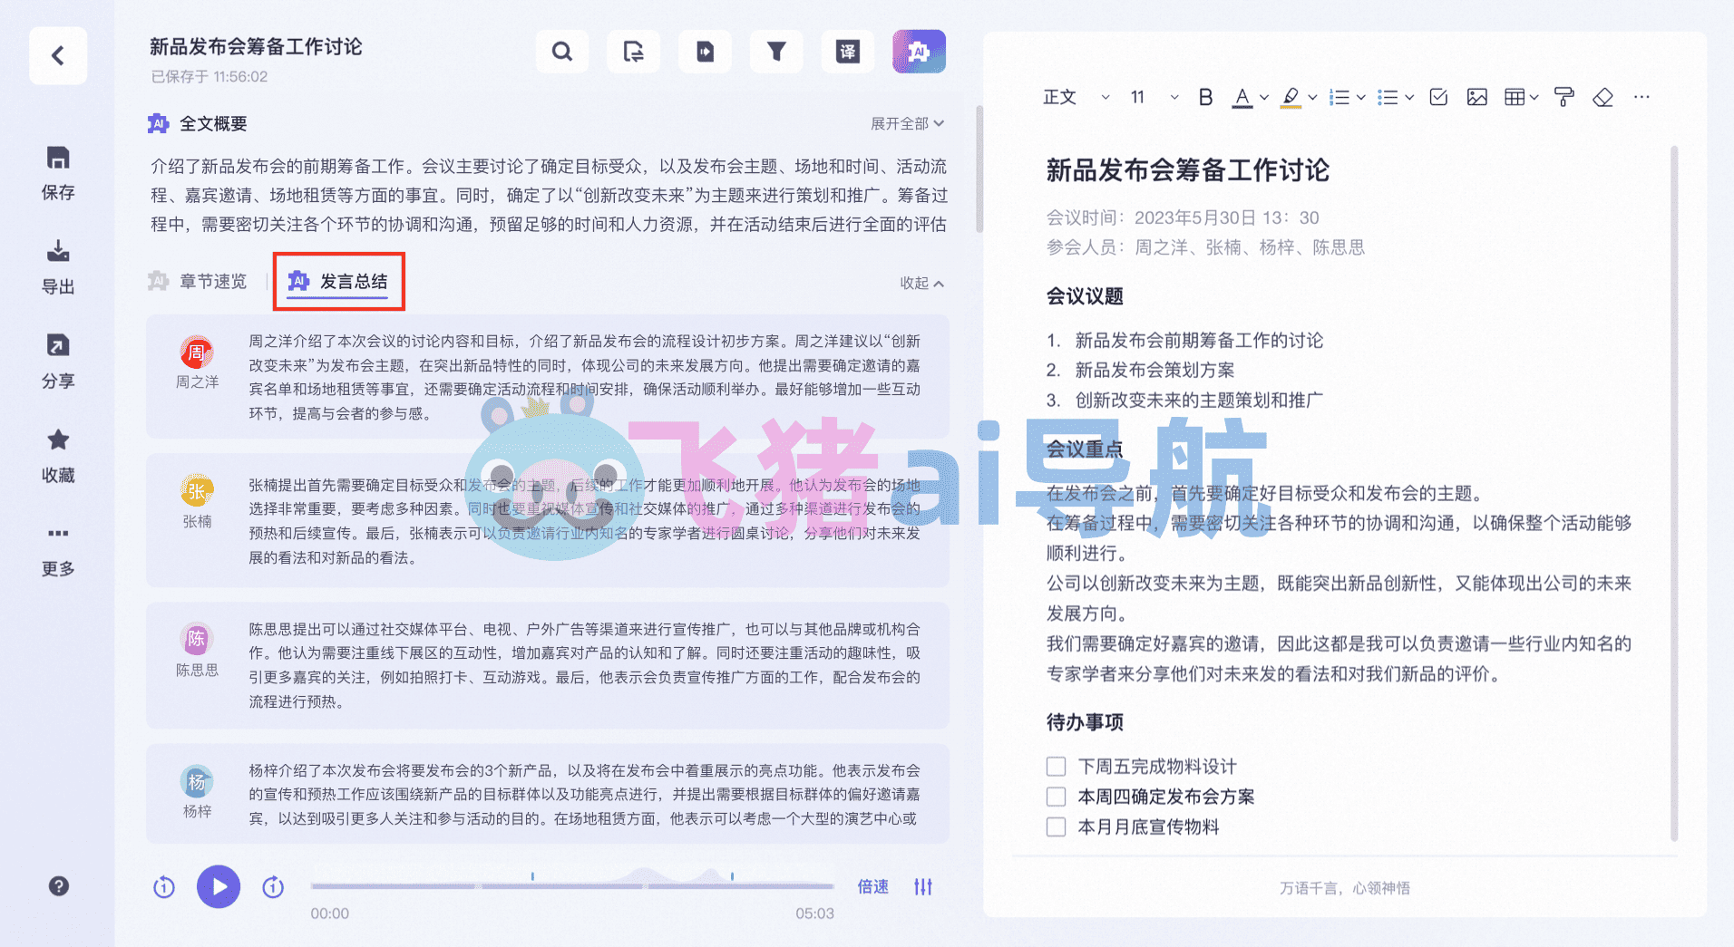
Task: Insert a to-do checkbox item
Action: click(x=1438, y=97)
